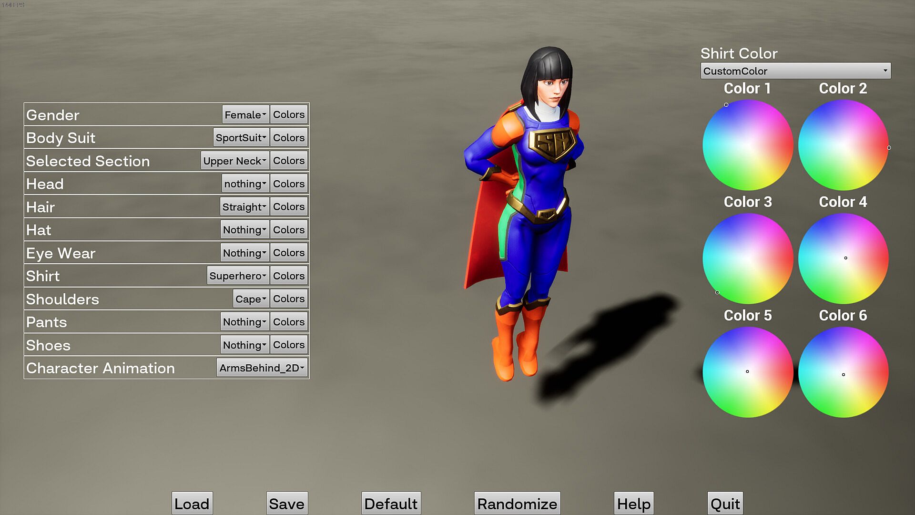Open the Help screen

click(633, 504)
